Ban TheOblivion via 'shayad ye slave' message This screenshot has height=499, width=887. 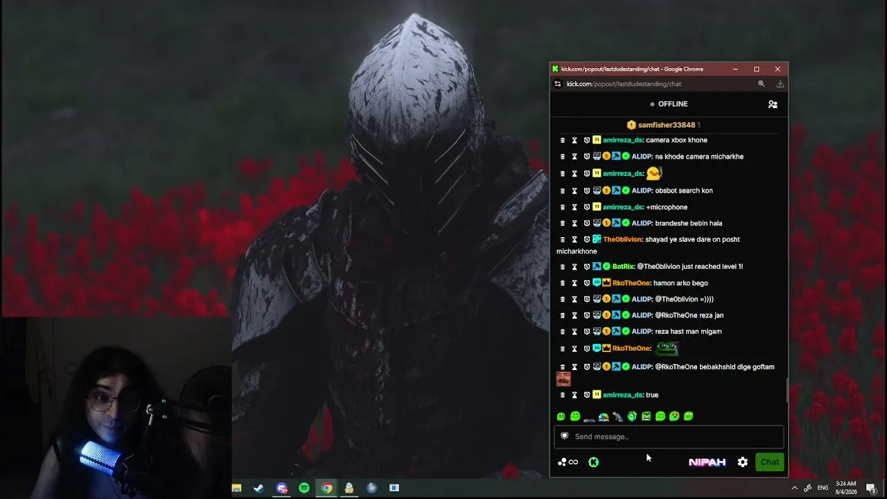pos(587,240)
